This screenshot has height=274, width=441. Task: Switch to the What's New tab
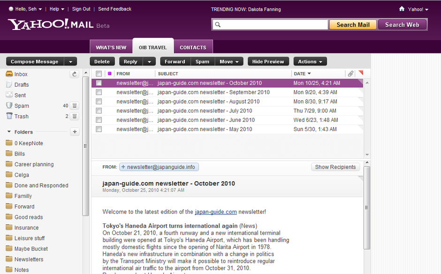click(x=111, y=47)
